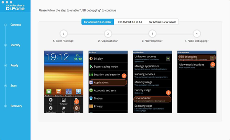Click the Identify step in sidebar
The width and height of the screenshot is (230, 140).
point(15,45)
